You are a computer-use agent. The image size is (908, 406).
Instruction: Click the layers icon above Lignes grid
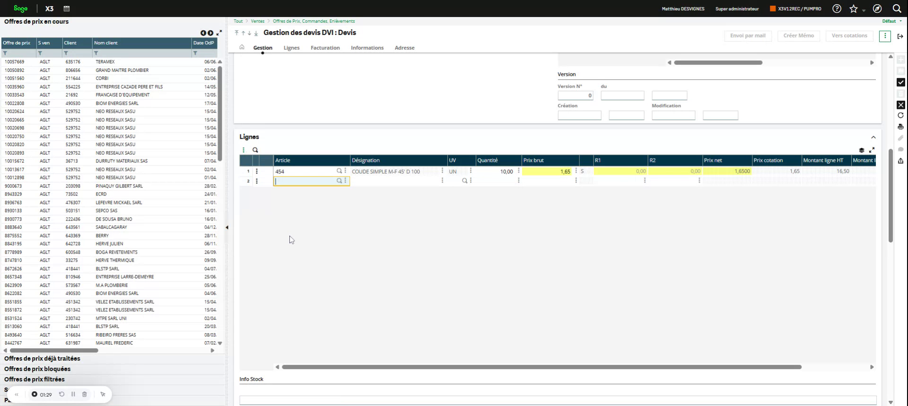tap(861, 150)
